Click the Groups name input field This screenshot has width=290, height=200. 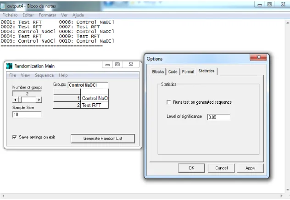[x=88, y=85]
